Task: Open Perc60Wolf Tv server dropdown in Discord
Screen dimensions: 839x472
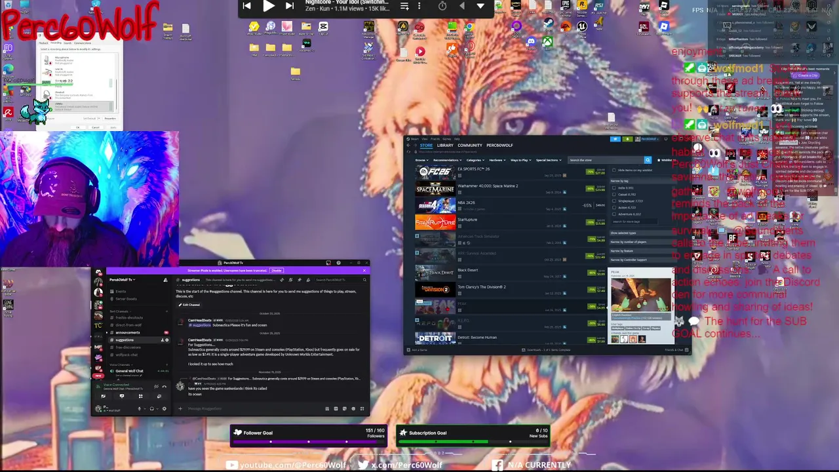Action: tap(123, 280)
